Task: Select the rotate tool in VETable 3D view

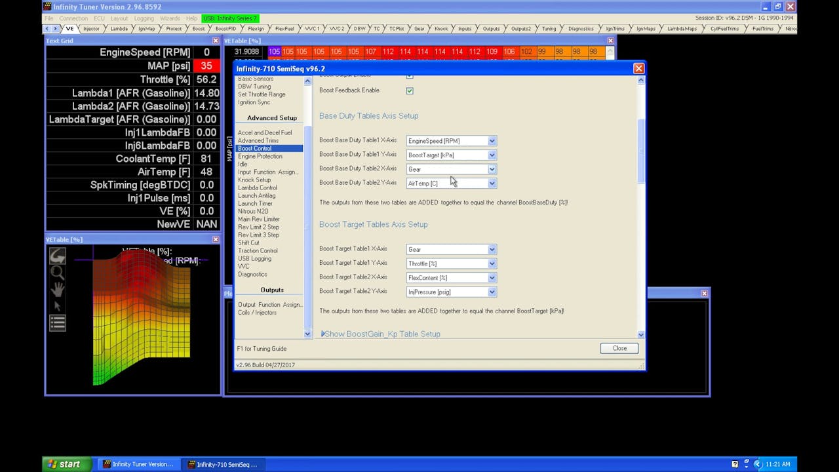Action: tap(57, 256)
